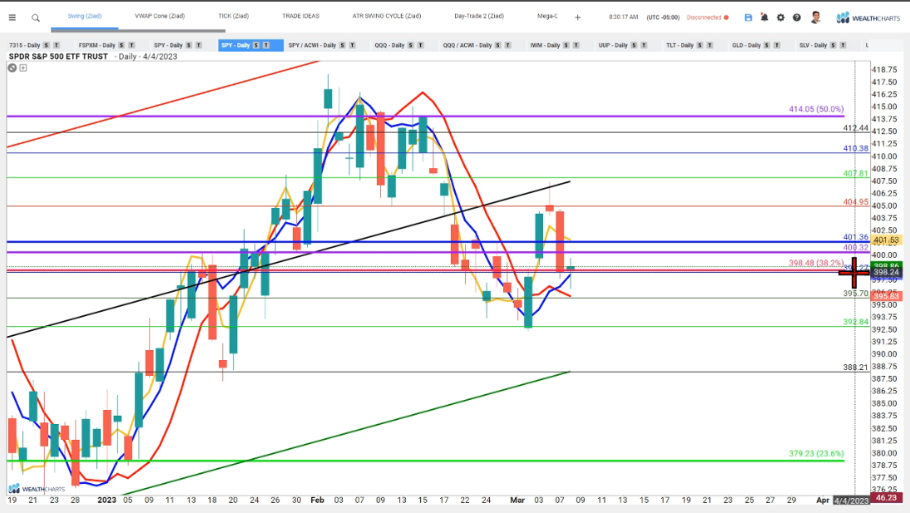
Task: Click the 379.23 (23.6%) Fibonacci label
Action: (x=816, y=453)
